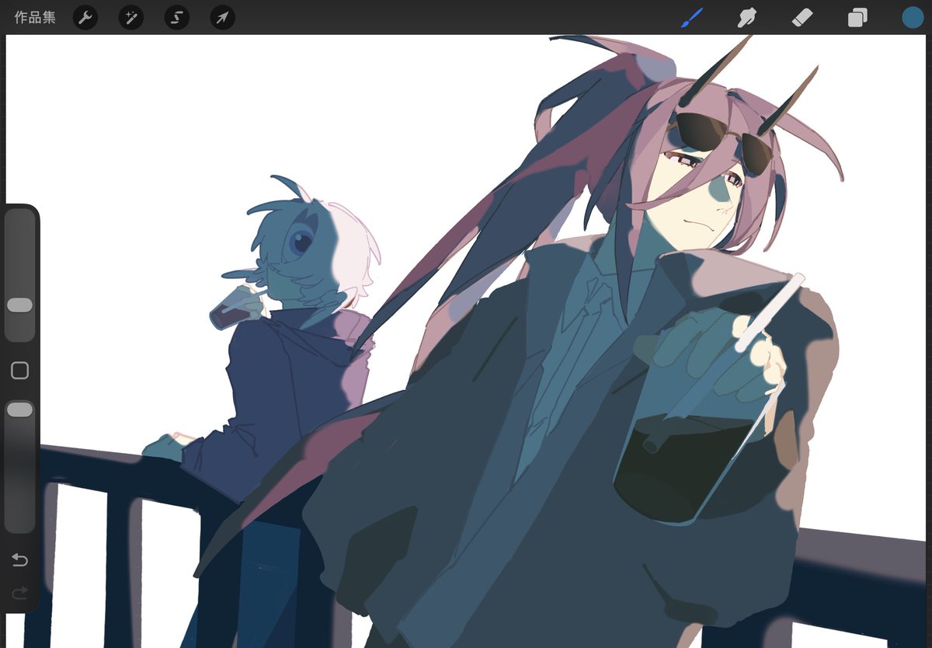Image resolution: width=932 pixels, height=648 pixels.
Task: Activate the Transform arrow tool
Action: tap(223, 18)
